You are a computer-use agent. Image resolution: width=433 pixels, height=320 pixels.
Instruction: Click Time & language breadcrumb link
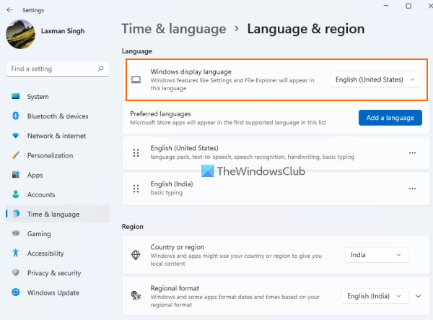click(174, 29)
